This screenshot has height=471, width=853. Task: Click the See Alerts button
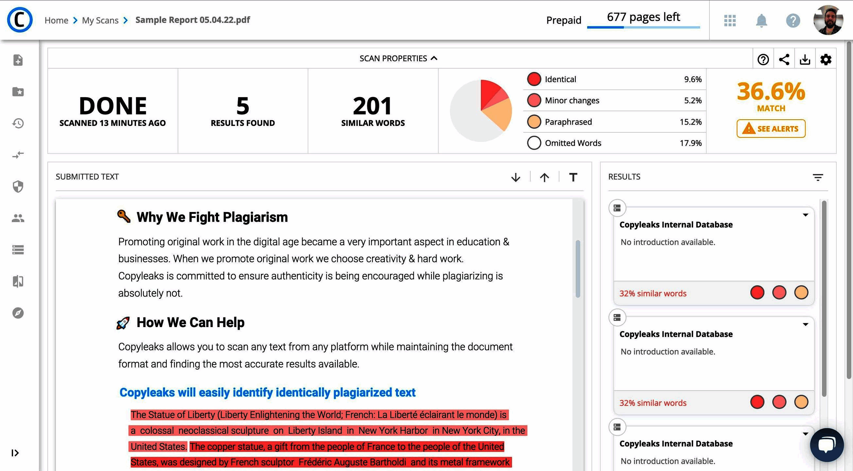point(771,129)
